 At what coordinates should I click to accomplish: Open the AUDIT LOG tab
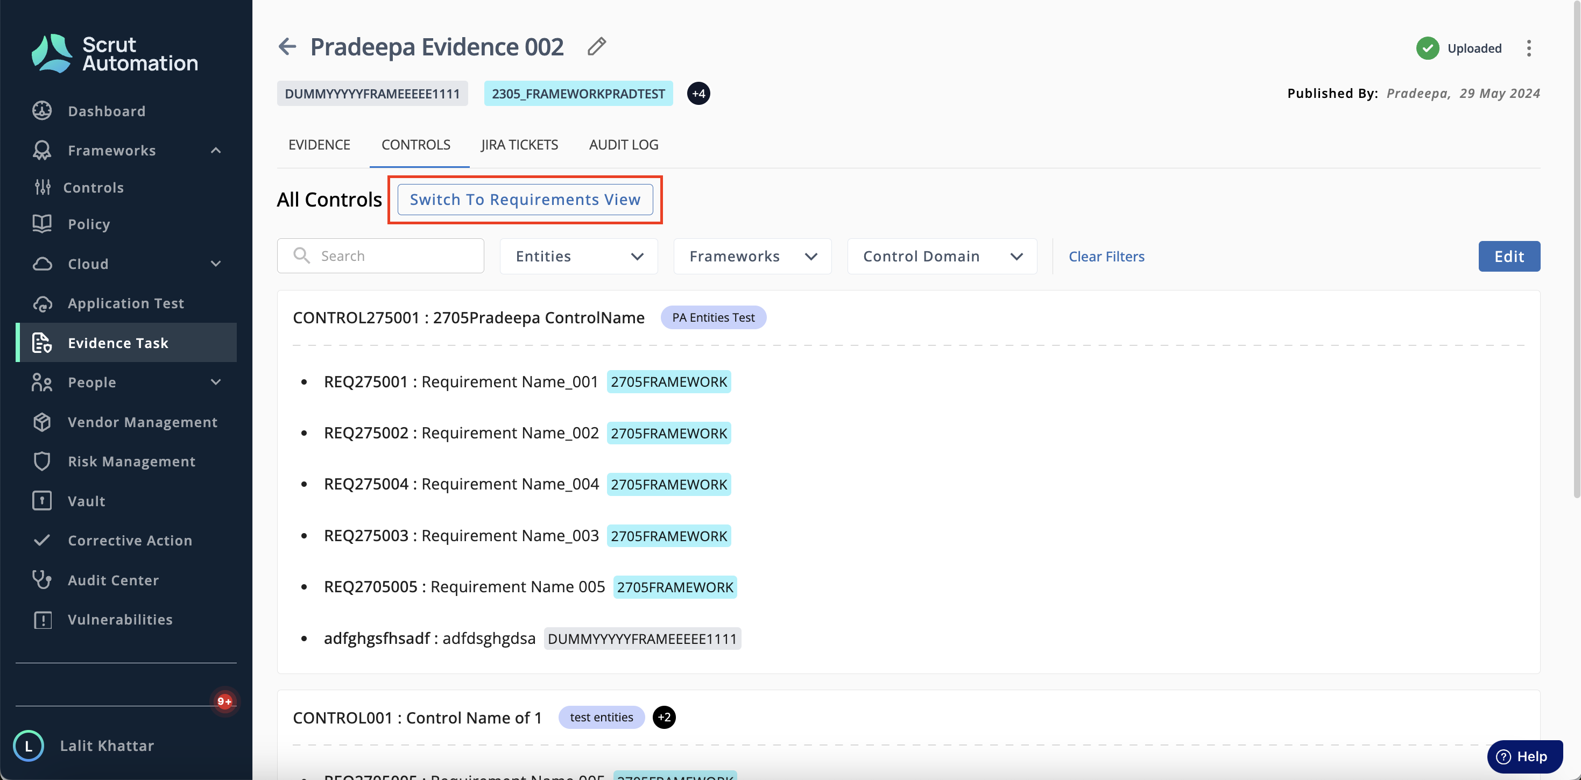[624, 145]
